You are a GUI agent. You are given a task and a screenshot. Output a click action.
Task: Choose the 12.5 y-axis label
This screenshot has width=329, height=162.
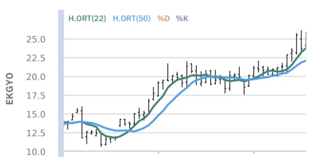[36, 133]
